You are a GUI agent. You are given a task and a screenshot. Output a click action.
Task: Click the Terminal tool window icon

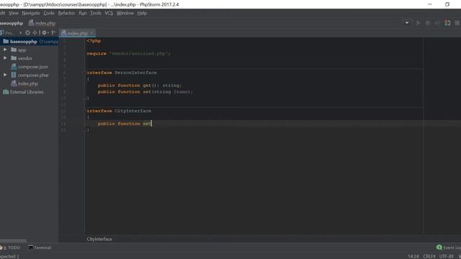(x=30, y=247)
